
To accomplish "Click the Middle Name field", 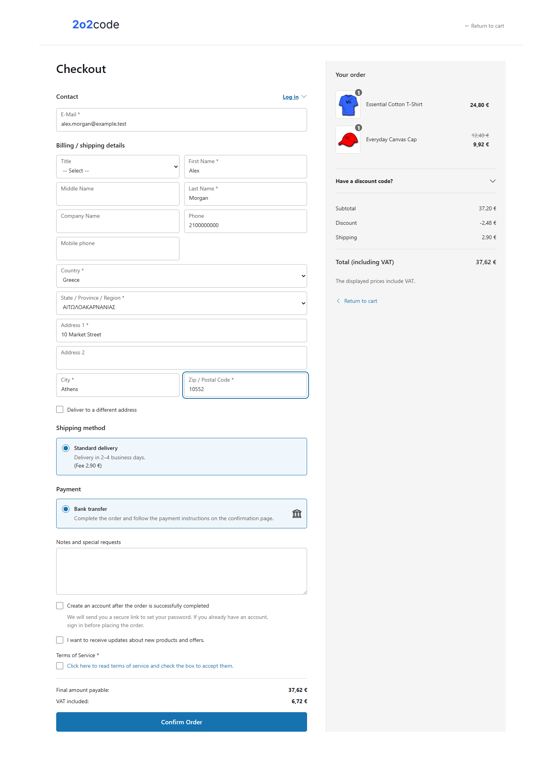I will (118, 194).
